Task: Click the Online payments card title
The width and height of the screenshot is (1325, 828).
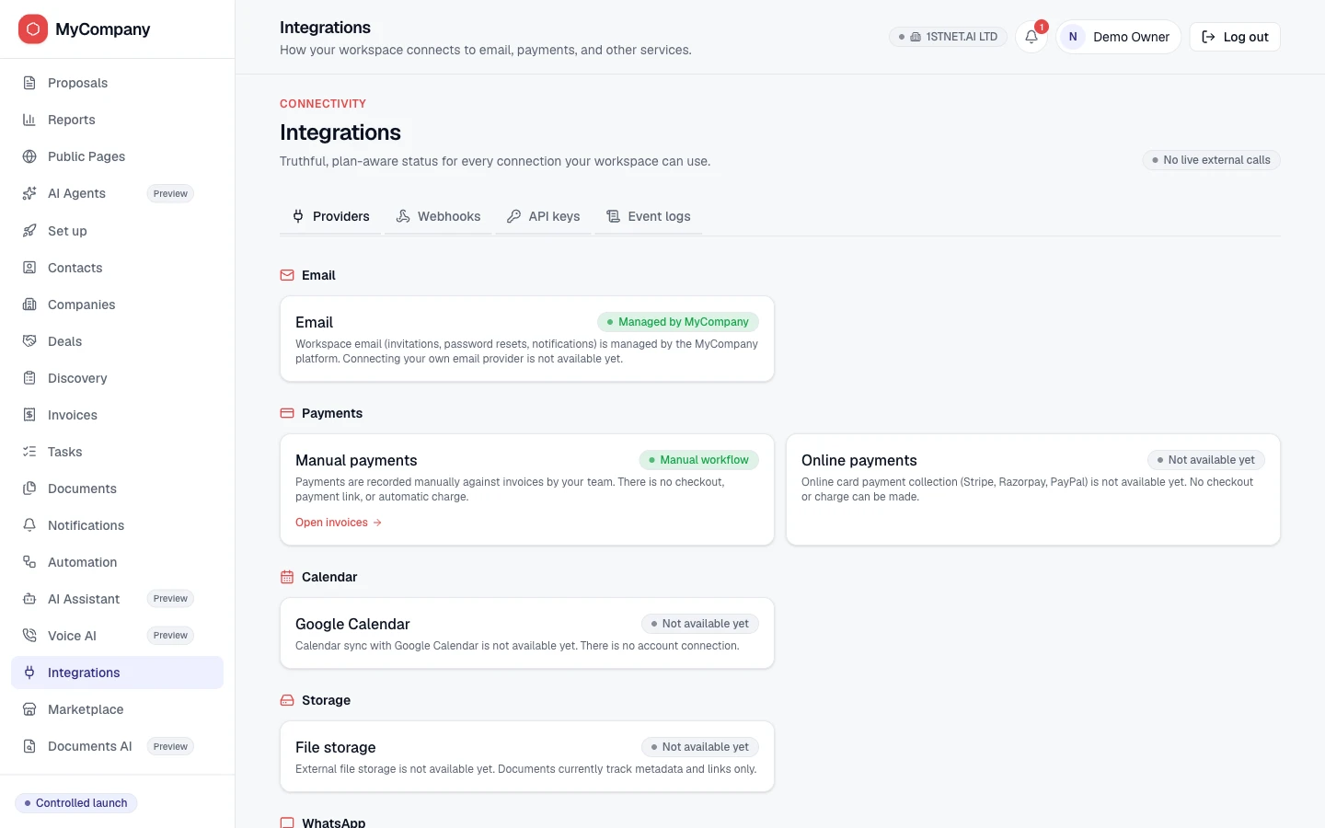Action: [x=859, y=460]
